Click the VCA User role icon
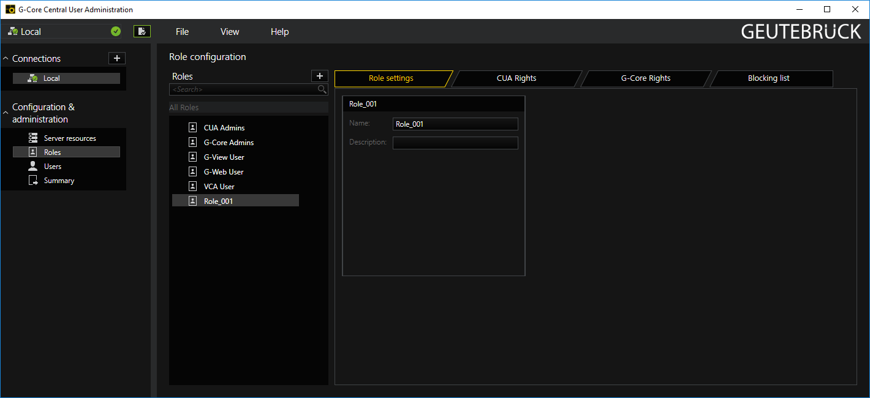The width and height of the screenshot is (870, 398). point(193,187)
